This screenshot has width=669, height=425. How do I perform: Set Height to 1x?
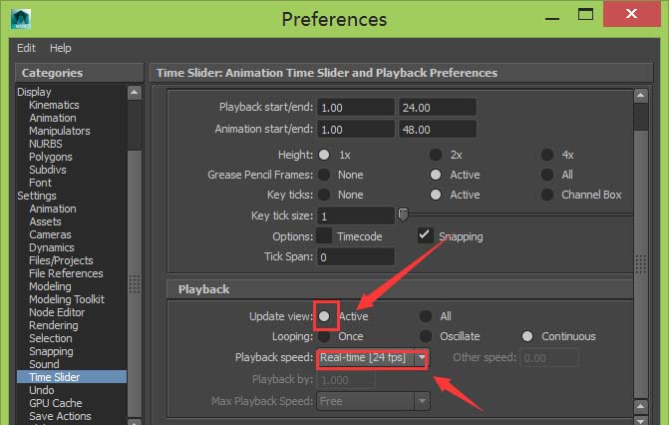coord(324,155)
